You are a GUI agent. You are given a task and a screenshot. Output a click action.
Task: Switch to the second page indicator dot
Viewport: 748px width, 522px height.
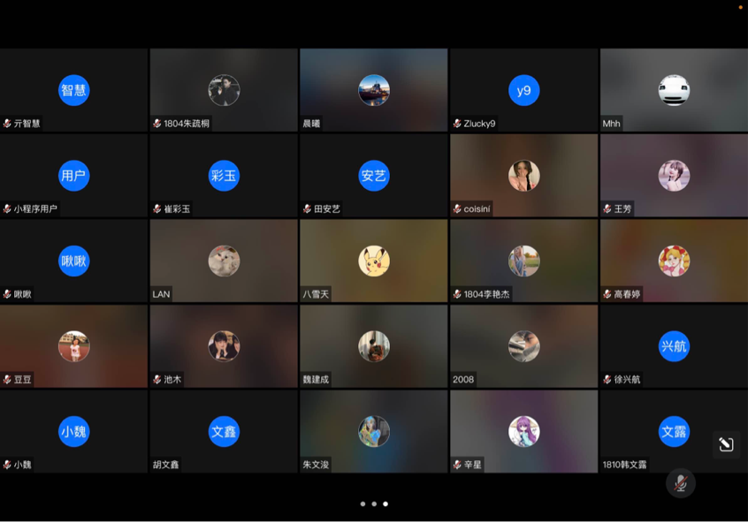[374, 503]
